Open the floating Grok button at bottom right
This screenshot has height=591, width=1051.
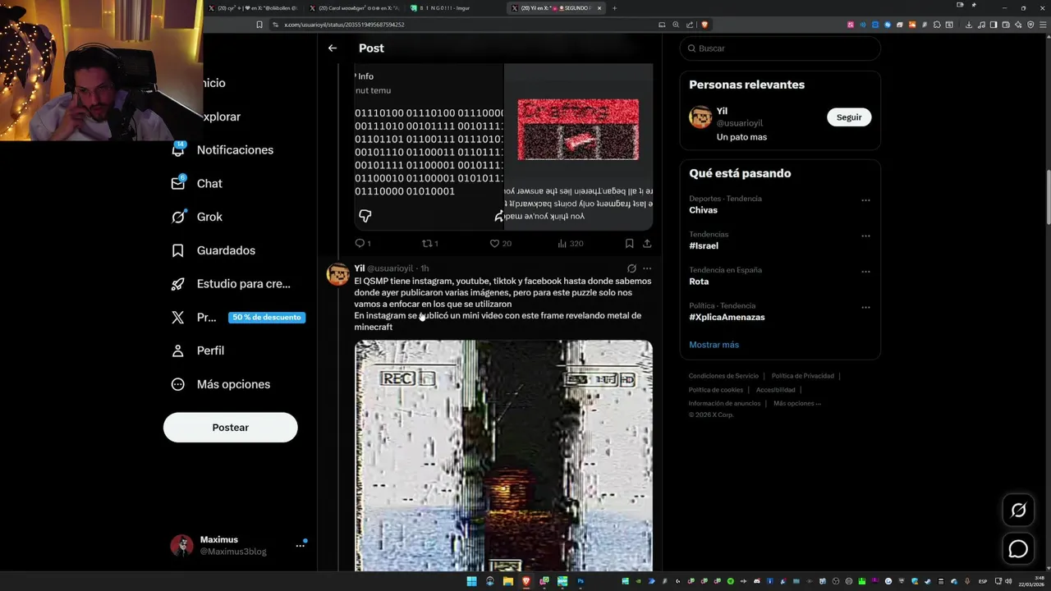click(1018, 511)
